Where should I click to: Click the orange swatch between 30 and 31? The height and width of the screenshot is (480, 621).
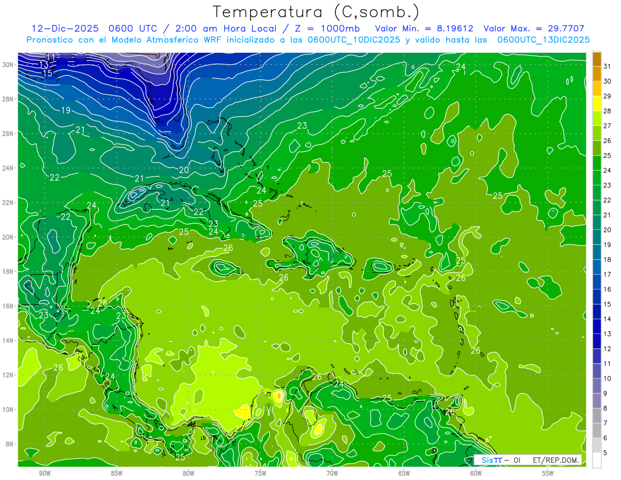597,74
